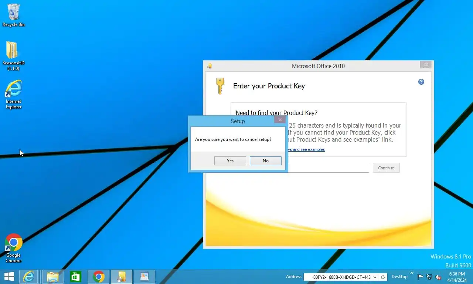Open the product key examples link
The height and width of the screenshot is (284, 473).
coord(306,149)
